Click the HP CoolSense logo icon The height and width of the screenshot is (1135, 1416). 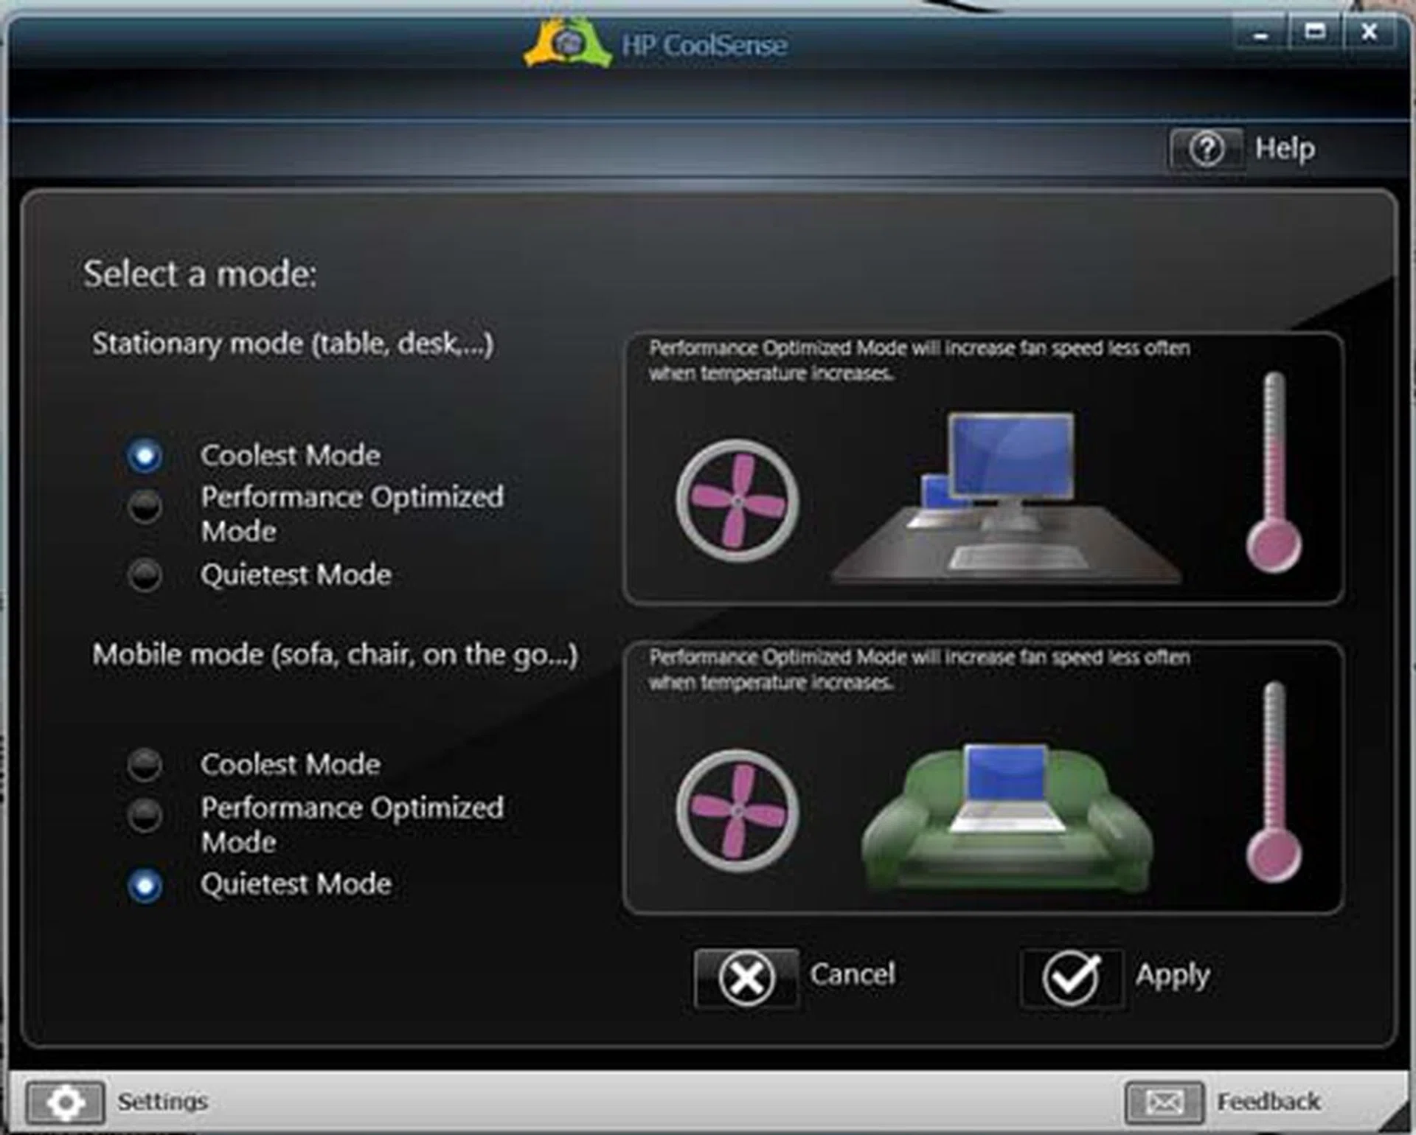(565, 40)
